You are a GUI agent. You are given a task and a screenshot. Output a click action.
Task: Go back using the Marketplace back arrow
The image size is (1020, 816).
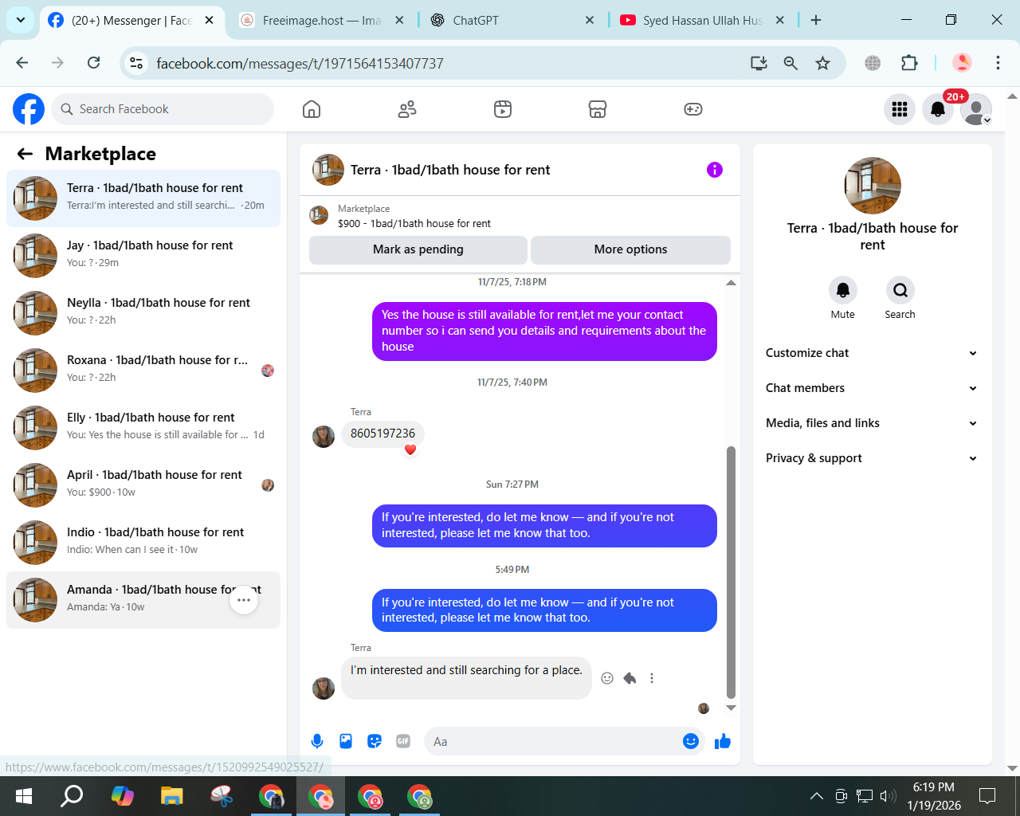tap(25, 154)
